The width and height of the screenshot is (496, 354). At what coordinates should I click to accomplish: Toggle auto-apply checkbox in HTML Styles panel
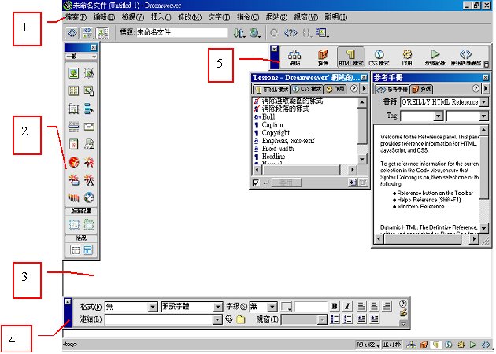[x=256, y=183]
